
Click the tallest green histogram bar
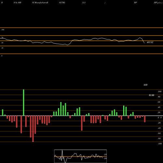click(23, 102)
